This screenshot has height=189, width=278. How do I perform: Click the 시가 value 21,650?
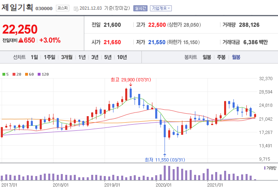[112, 42]
